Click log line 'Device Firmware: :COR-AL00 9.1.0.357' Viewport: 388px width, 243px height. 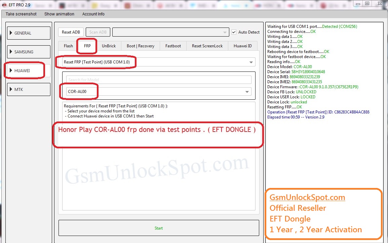click(313, 87)
